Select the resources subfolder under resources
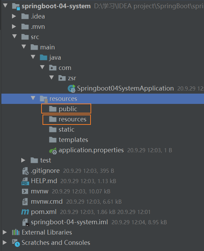Image resolution: width=204 pixels, height=251 pixels. (72, 119)
